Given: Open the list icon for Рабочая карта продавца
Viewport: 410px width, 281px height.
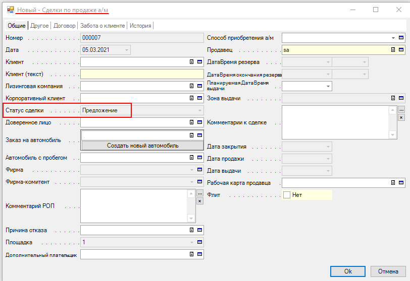Looking at the screenshot, I should [393, 183].
